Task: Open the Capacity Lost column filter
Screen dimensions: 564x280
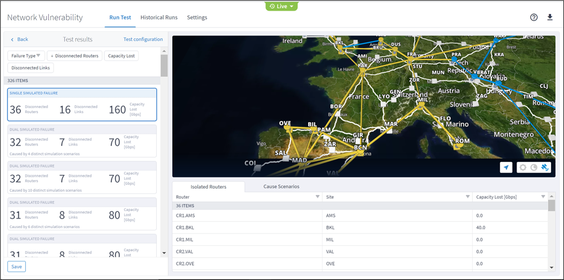Action: tap(543, 197)
